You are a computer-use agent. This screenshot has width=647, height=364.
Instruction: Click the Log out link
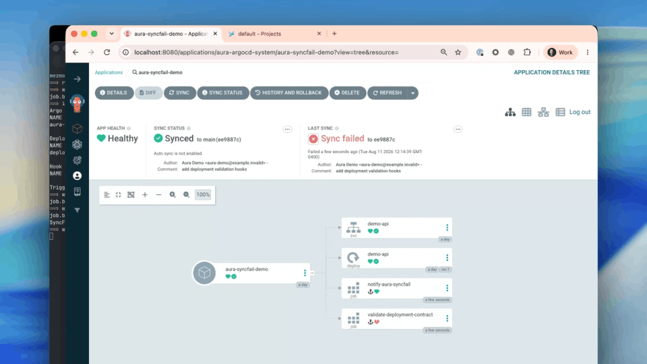[580, 112]
